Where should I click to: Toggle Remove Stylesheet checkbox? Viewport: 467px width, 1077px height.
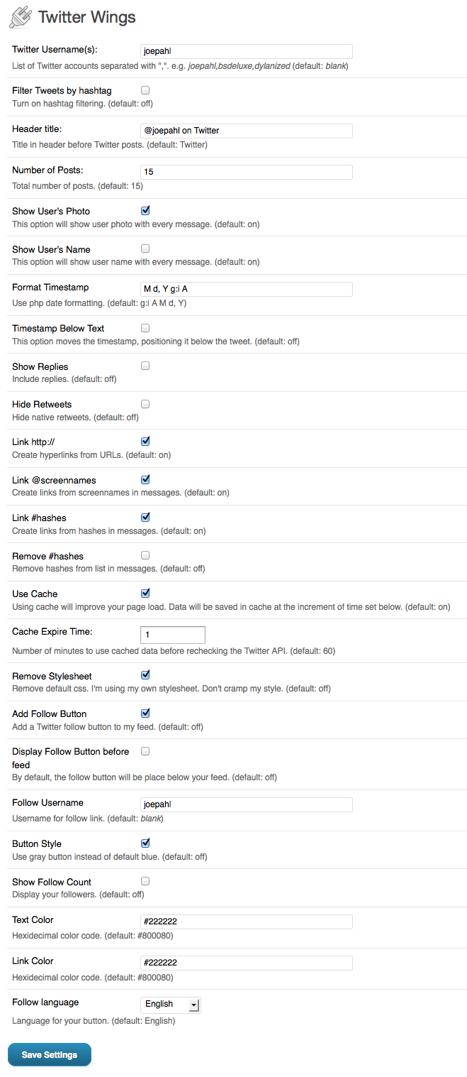coord(145,675)
